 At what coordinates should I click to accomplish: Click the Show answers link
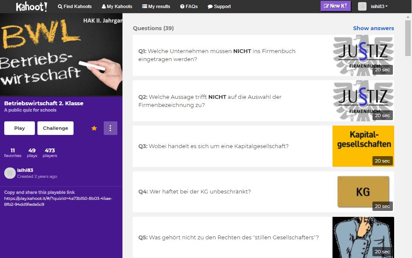coord(373,28)
